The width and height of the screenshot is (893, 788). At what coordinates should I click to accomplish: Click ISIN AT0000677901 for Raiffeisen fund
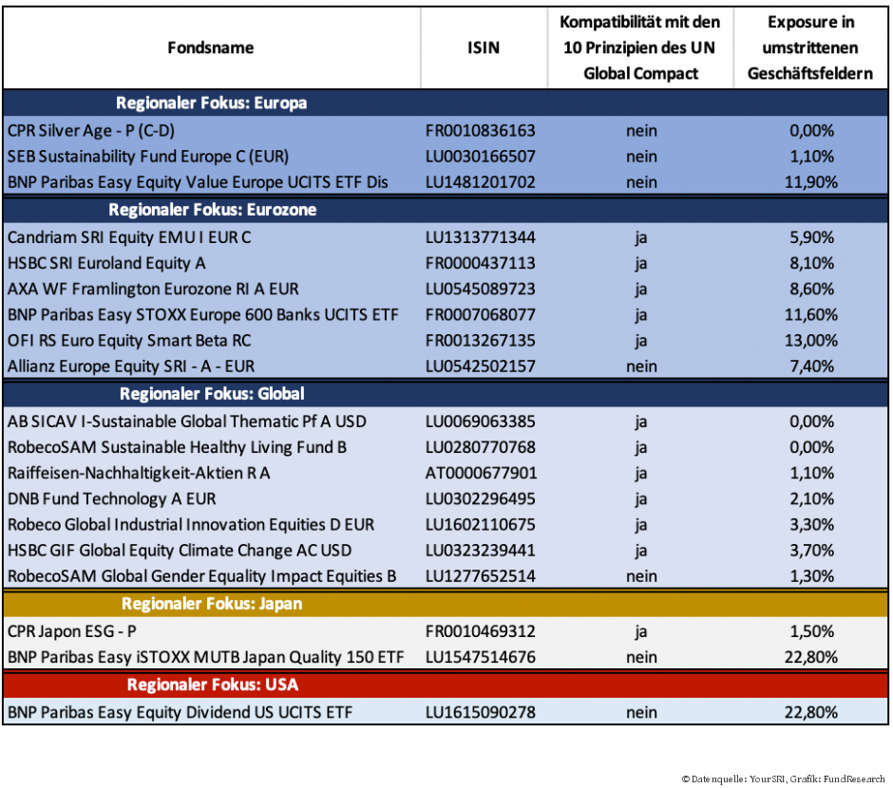(x=480, y=473)
